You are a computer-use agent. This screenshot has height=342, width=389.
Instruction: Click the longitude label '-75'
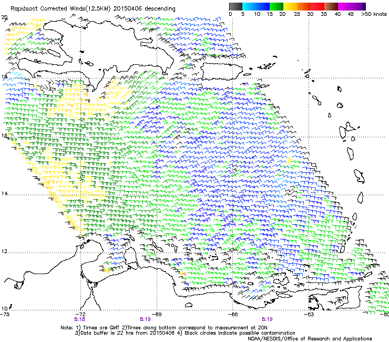click(5, 314)
